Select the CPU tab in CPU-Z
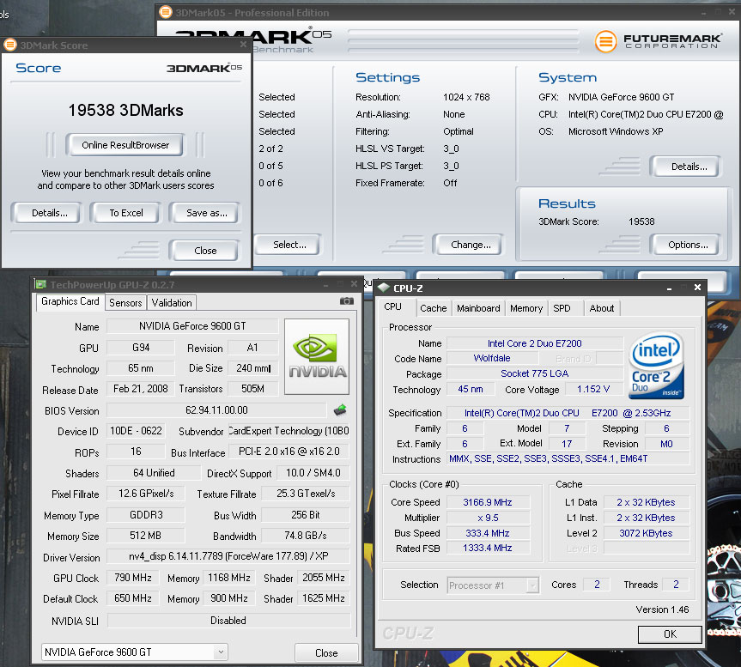This screenshot has width=741, height=667. [x=392, y=306]
